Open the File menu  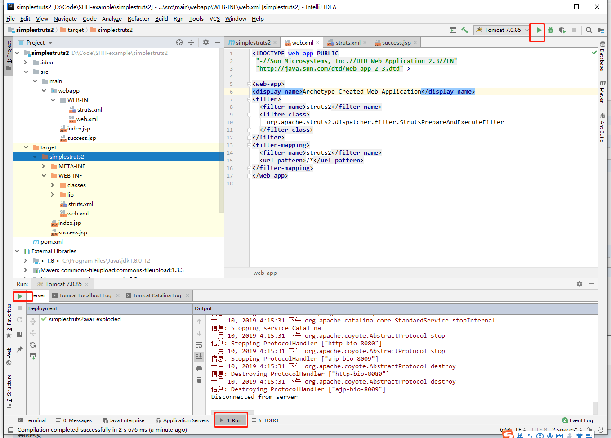[10, 19]
